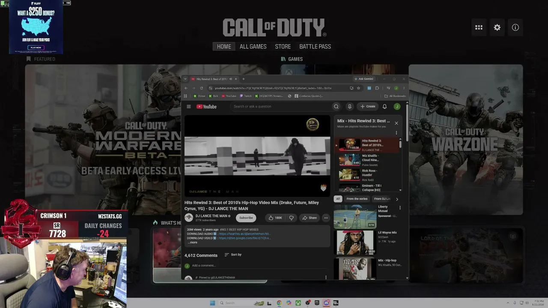Go back in the Chrome browser

point(186,88)
